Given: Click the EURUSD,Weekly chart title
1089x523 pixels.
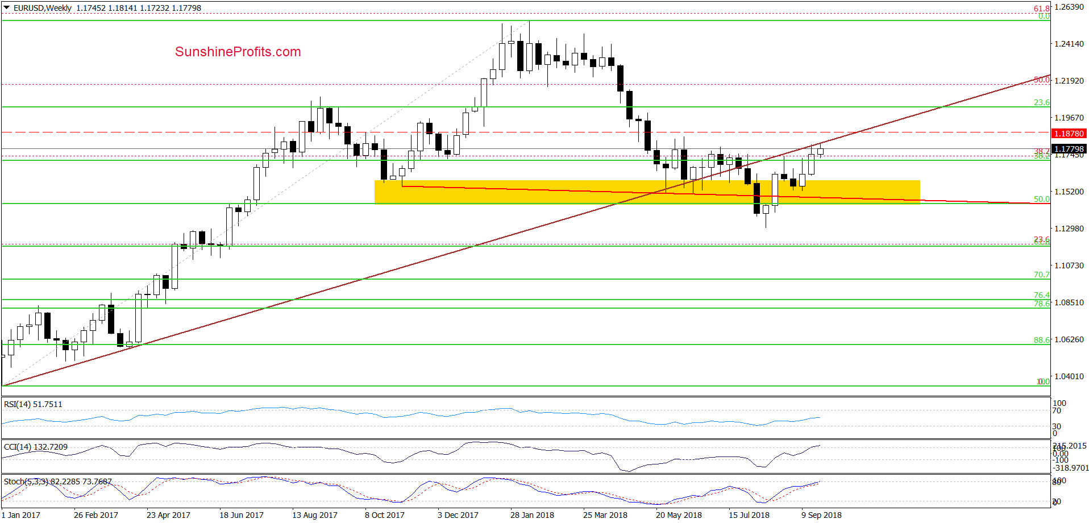Looking at the screenshot, I should 43,8.
